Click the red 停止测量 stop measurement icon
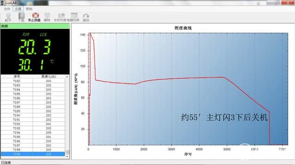 (35, 16)
